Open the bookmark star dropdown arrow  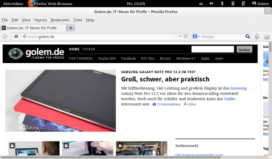point(180,36)
